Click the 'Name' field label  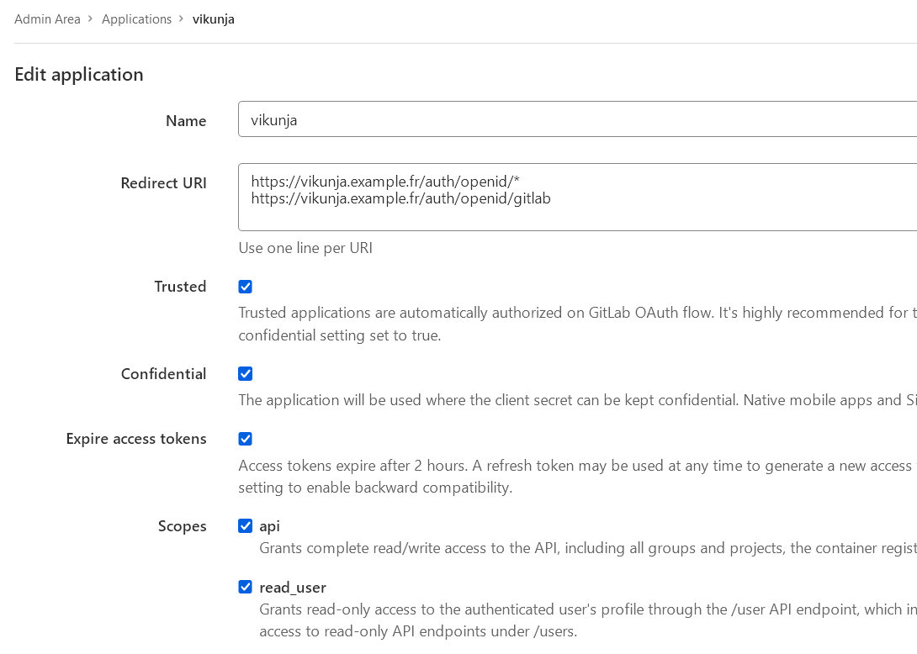click(186, 121)
